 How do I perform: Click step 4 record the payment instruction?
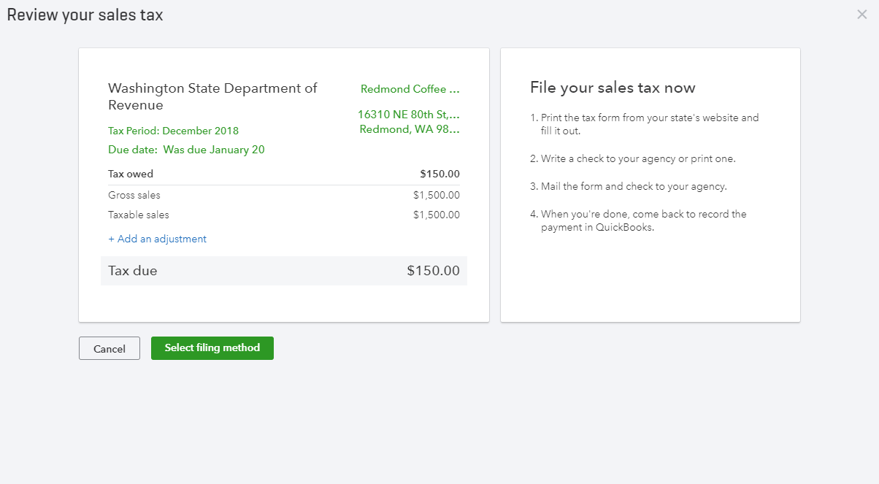(x=642, y=220)
